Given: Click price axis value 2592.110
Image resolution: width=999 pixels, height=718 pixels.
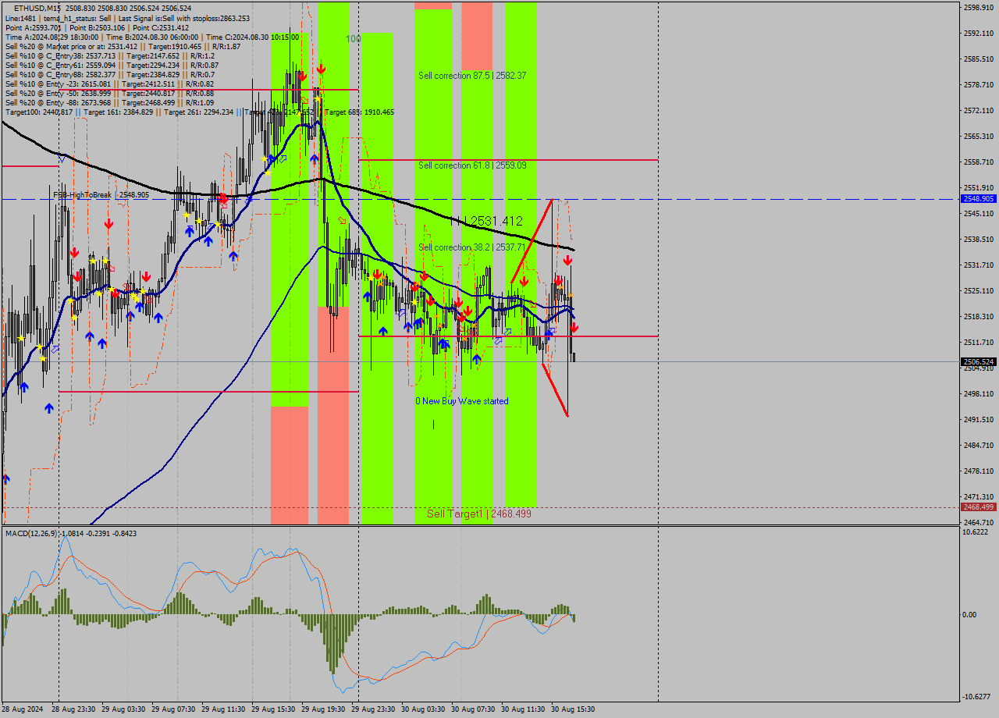Looking at the screenshot, I should click(979, 34).
